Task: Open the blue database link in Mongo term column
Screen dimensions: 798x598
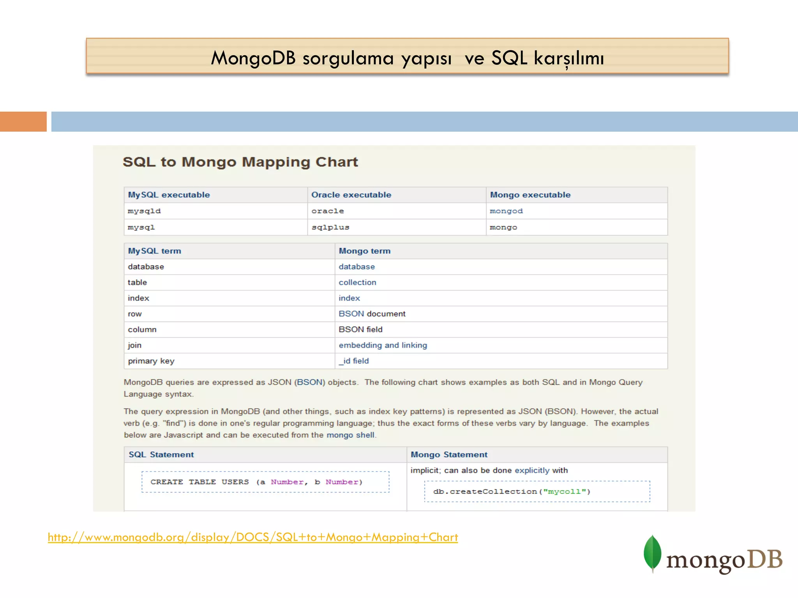Action: 357,267
